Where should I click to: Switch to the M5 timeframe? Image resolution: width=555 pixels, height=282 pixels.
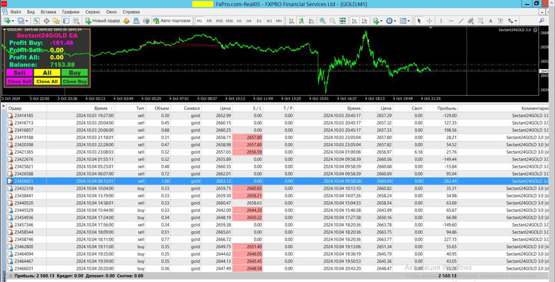(209, 21)
